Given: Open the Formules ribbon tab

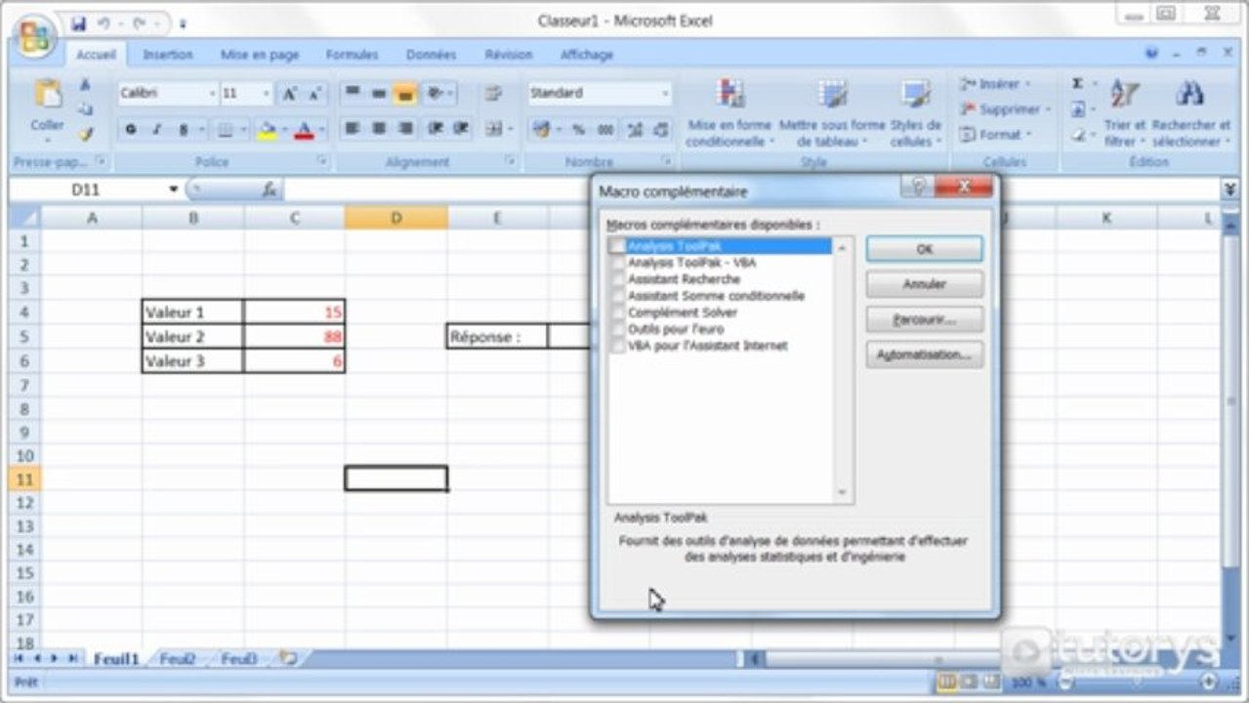Looking at the screenshot, I should click(352, 55).
